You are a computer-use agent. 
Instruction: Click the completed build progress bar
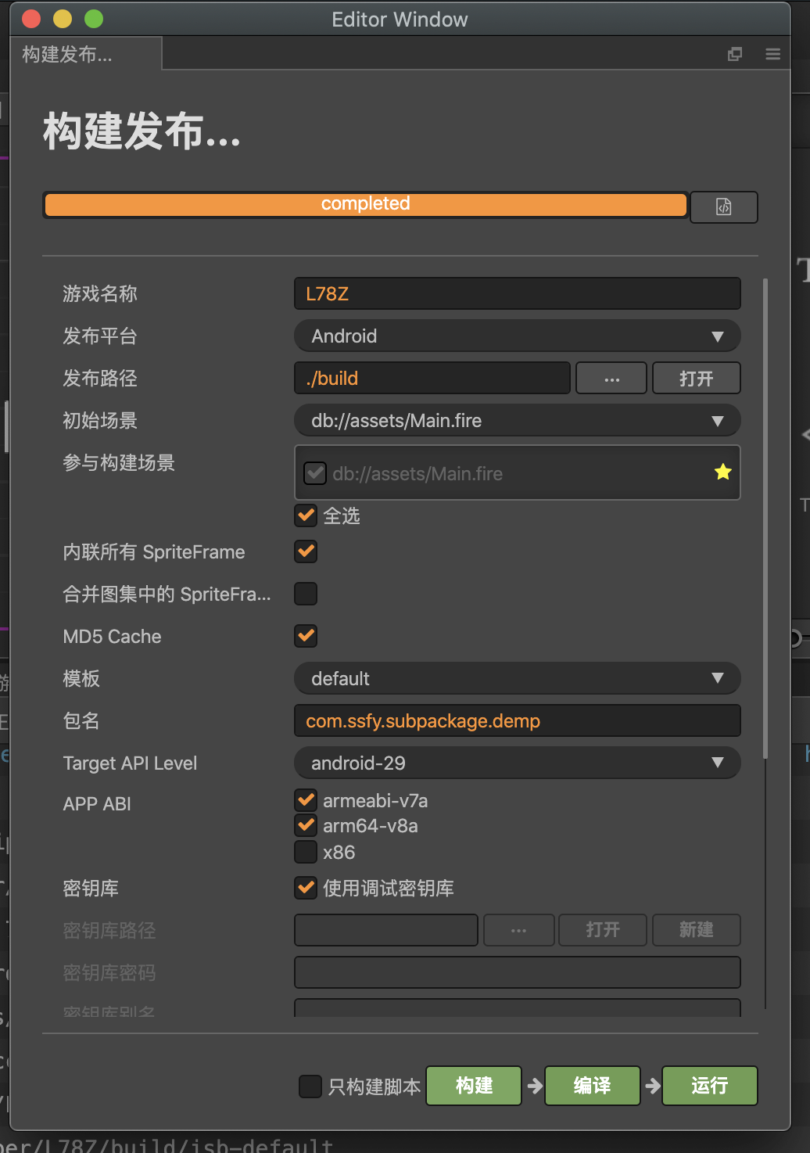pyautogui.click(x=365, y=204)
